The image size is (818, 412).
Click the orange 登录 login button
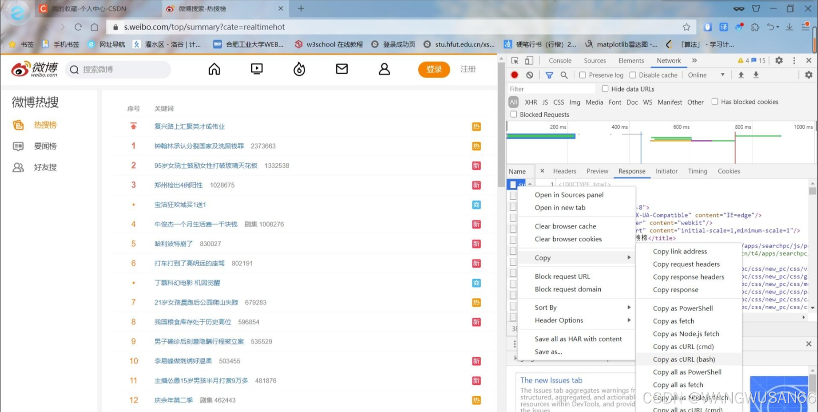click(434, 70)
